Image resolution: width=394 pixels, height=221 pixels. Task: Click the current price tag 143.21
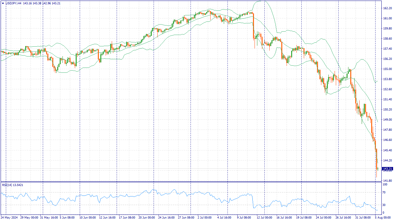(x=387, y=169)
